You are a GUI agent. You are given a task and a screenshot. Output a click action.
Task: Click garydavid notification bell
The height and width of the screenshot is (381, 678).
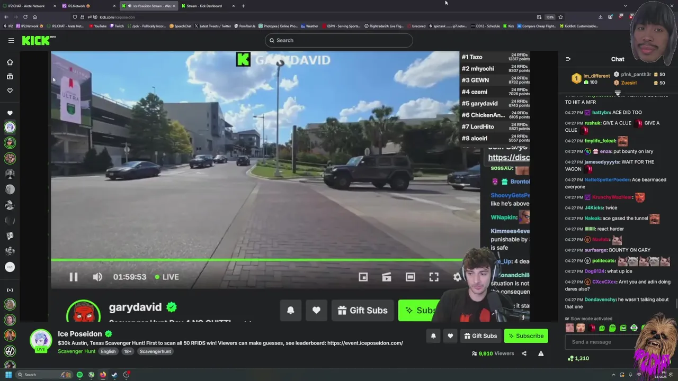(x=290, y=311)
